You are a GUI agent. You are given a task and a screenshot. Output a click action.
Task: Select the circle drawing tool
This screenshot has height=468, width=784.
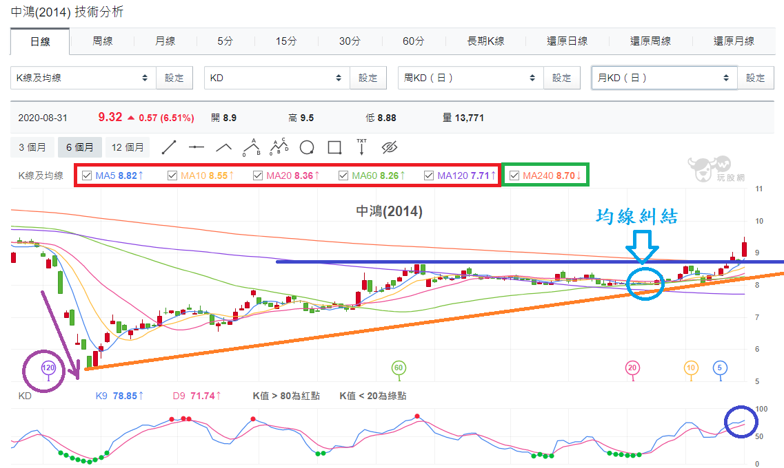click(x=307, y=147)
